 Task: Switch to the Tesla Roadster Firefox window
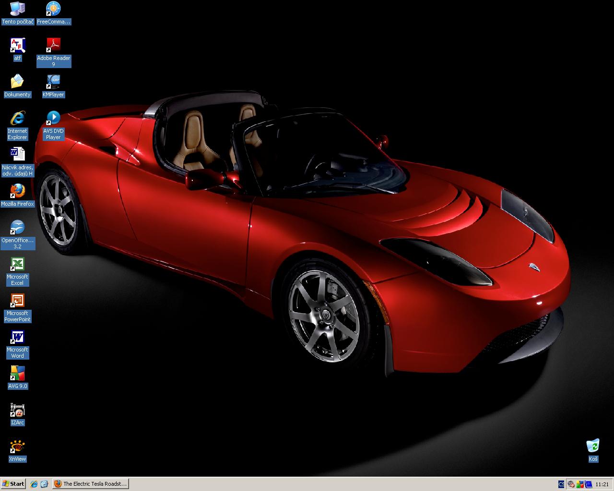coord(90,484)
